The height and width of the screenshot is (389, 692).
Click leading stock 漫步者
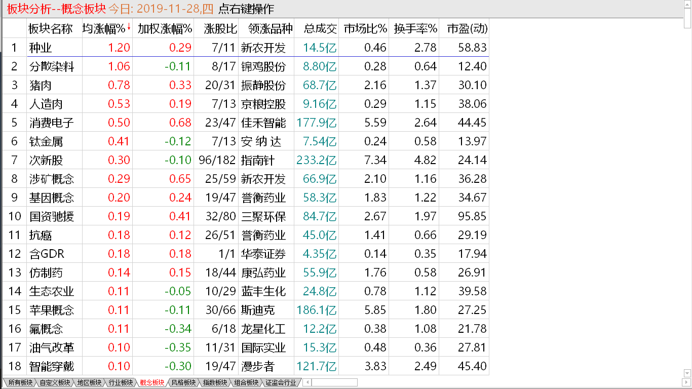point(258,366)
